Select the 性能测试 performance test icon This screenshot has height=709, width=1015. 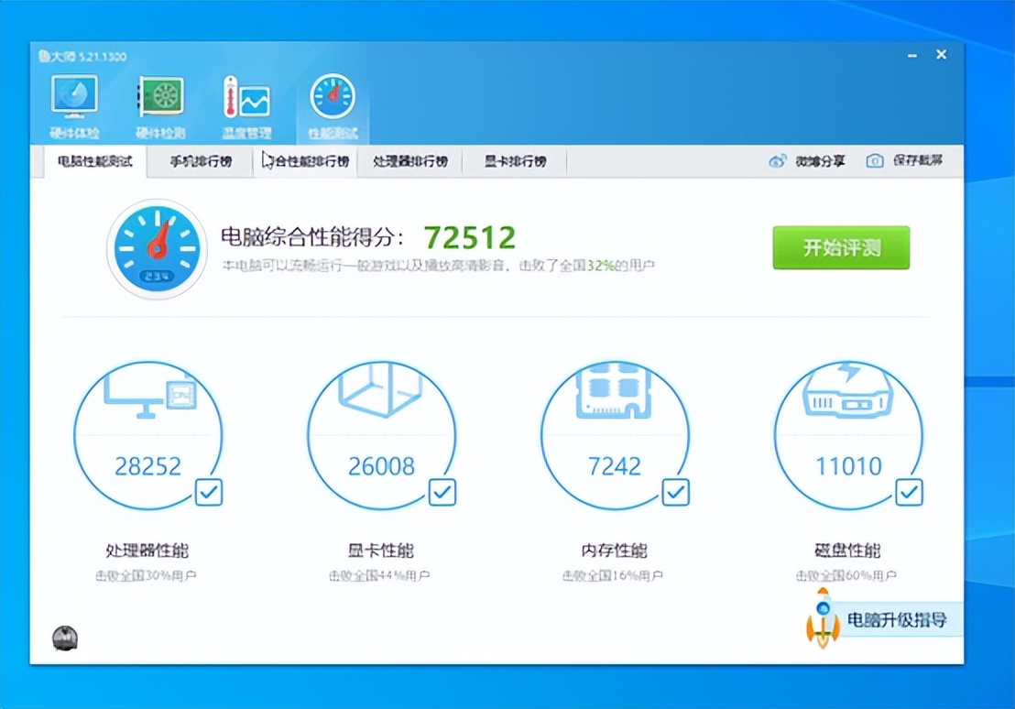point(332,93)
